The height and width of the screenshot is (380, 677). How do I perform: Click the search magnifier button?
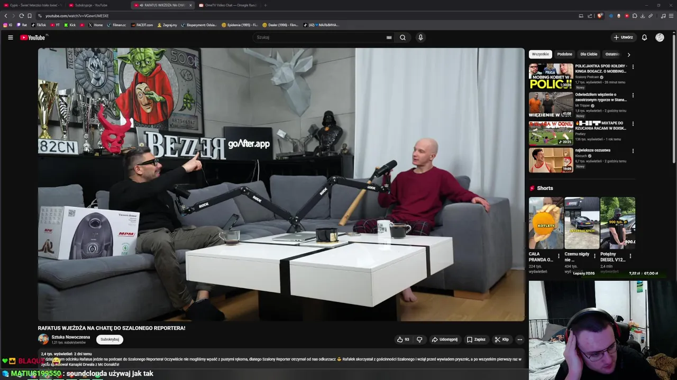point(402,37)
